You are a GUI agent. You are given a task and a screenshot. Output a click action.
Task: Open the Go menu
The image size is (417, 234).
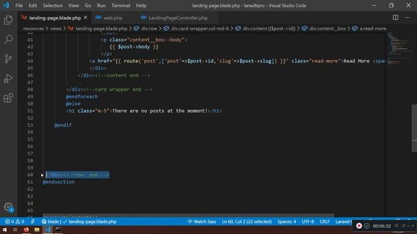tap(88, 5)
